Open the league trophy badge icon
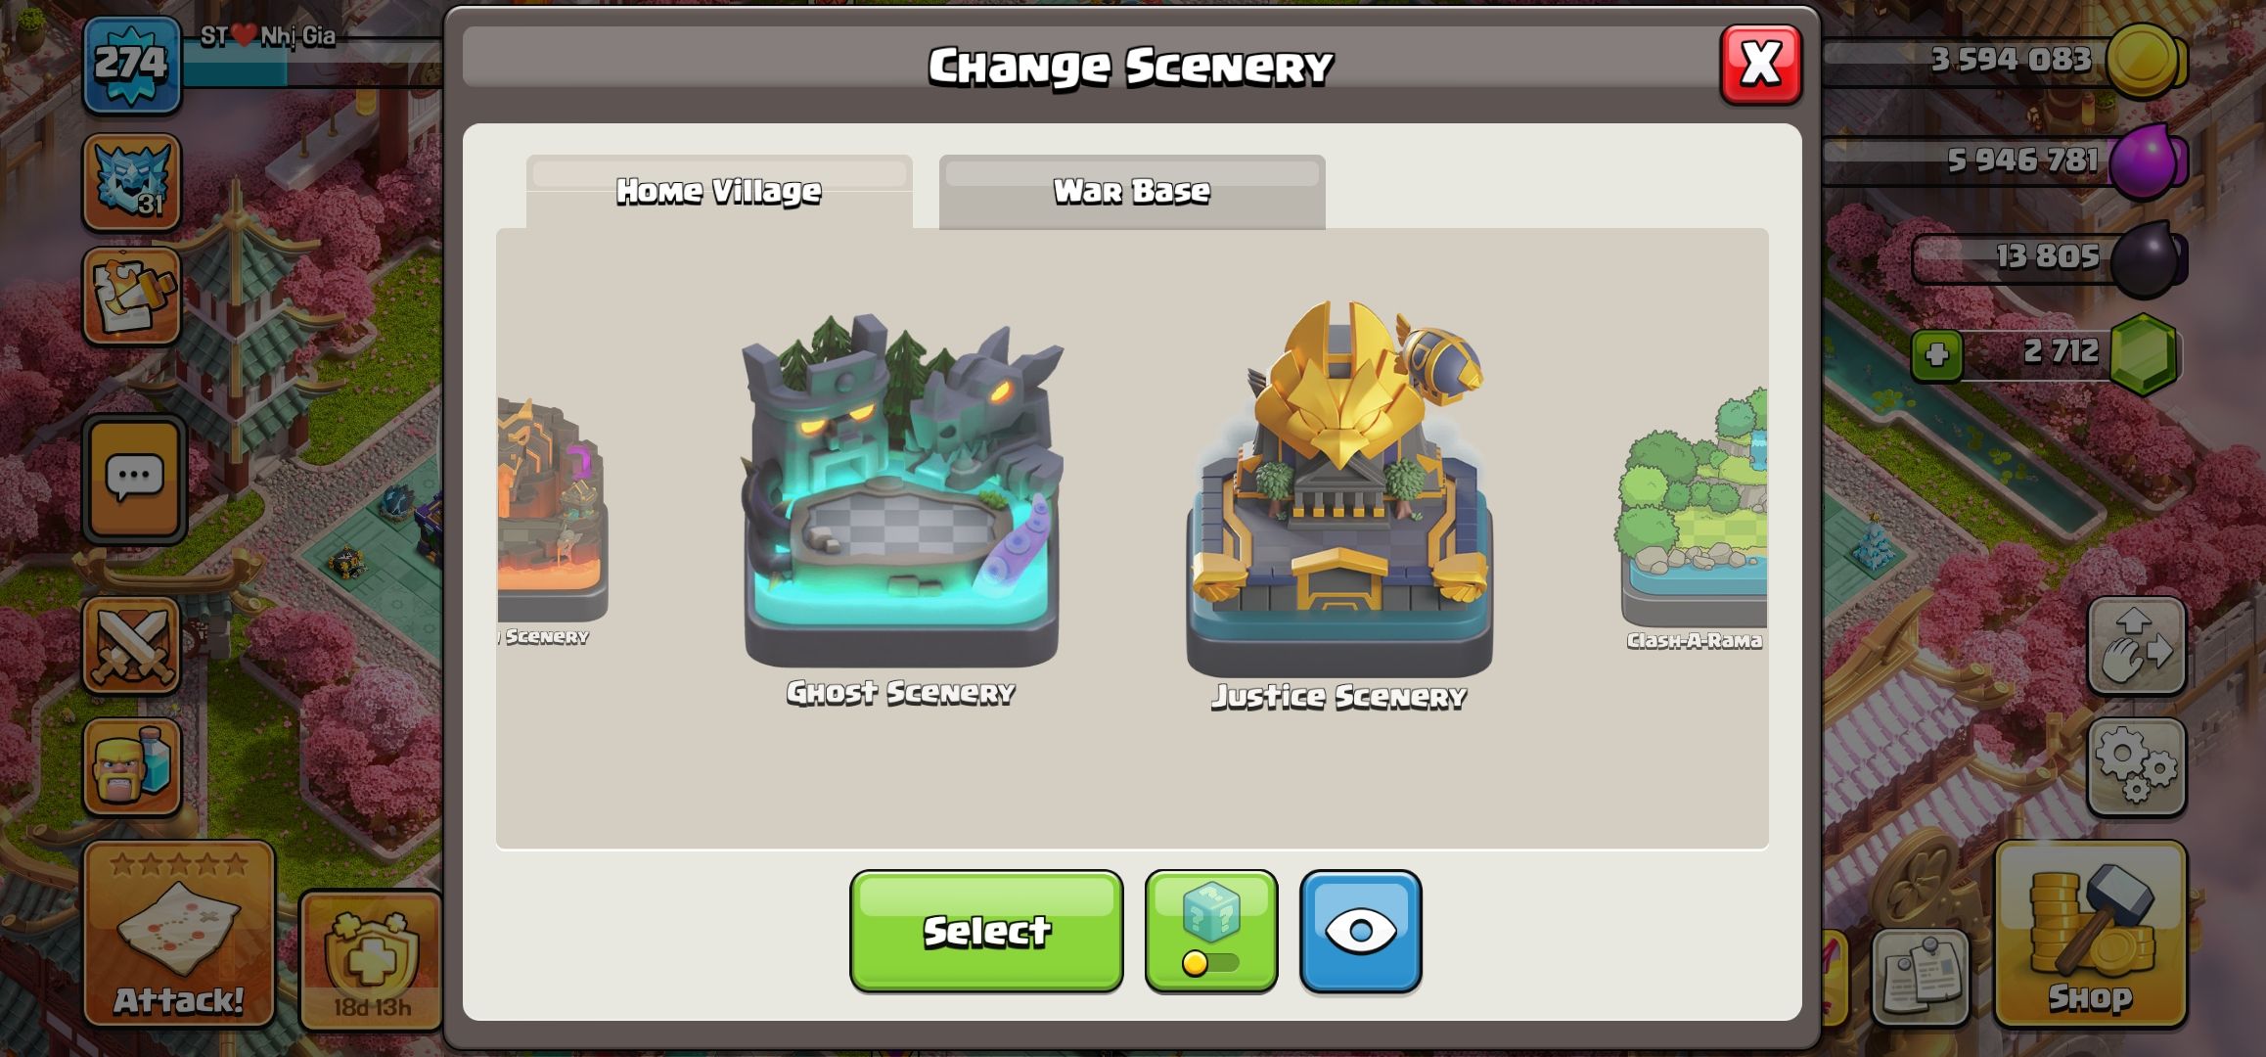 [x=131, y=183]
